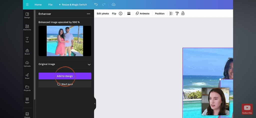
Task: Click the "Enhanced image upscaled by 500 %" text
Action: pos(59,22)
